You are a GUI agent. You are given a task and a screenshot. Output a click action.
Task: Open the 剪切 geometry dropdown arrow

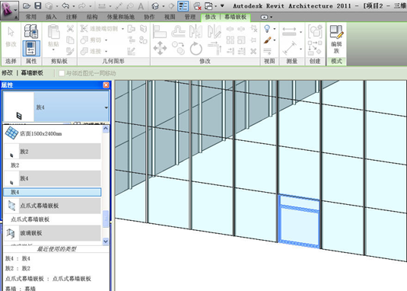tap(107, 40)
